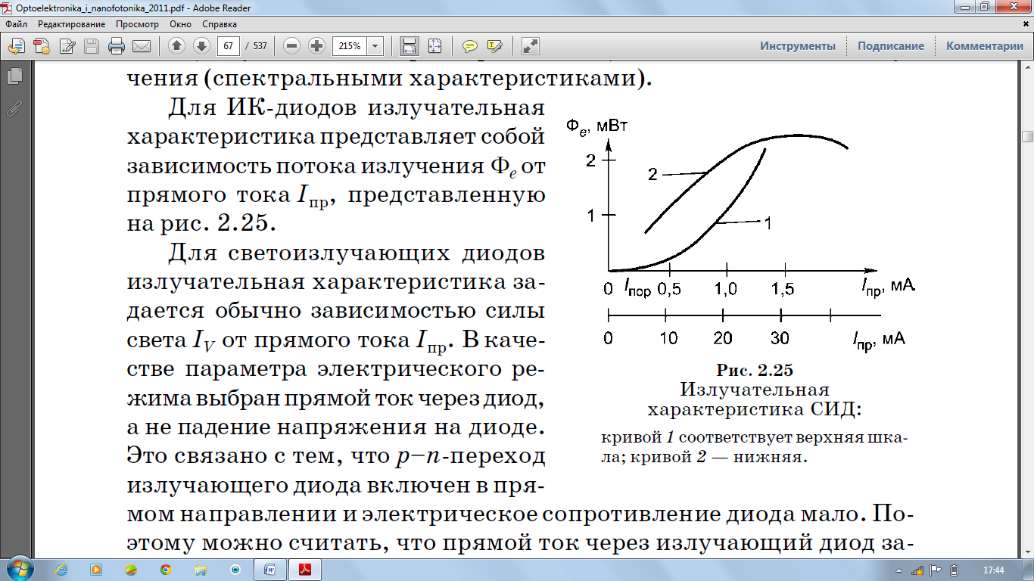
Task: Click the send by email envelope icon
Action: point(141,46)
